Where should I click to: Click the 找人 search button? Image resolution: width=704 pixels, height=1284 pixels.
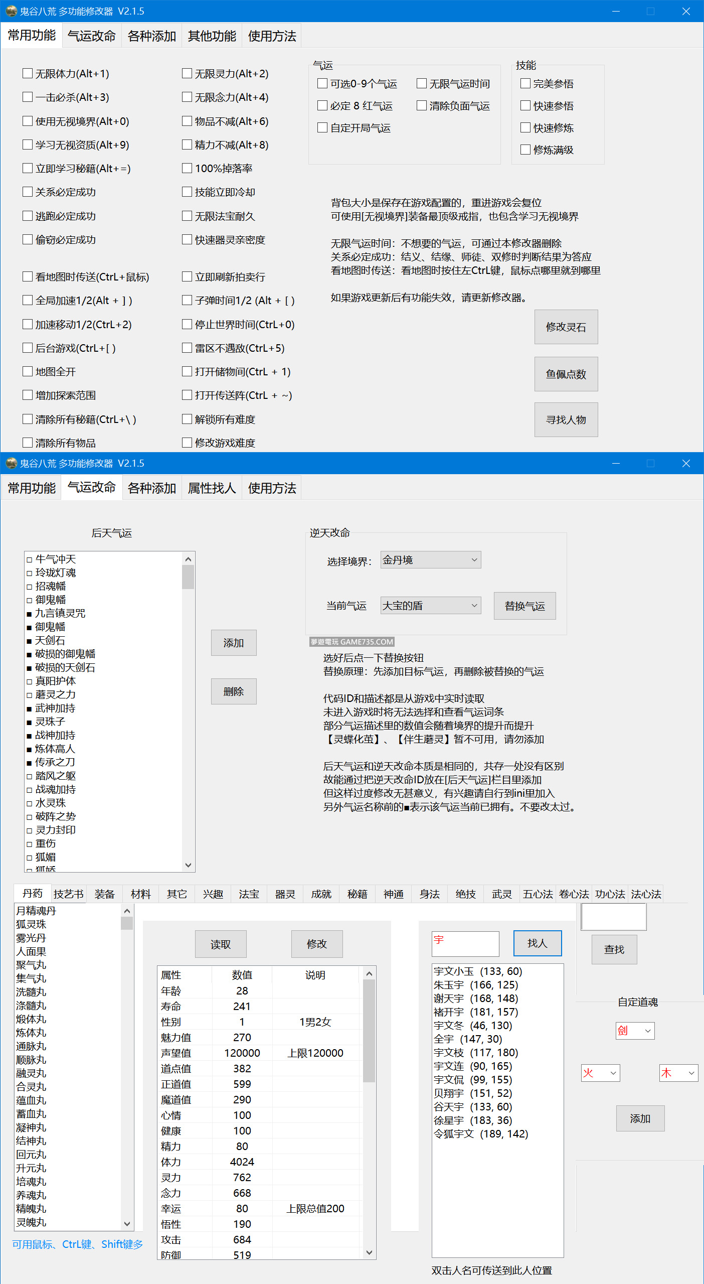coord(537,943)
